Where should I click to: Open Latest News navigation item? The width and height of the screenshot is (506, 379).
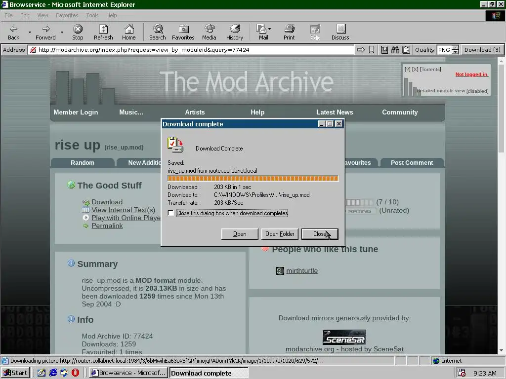(335, 112)
